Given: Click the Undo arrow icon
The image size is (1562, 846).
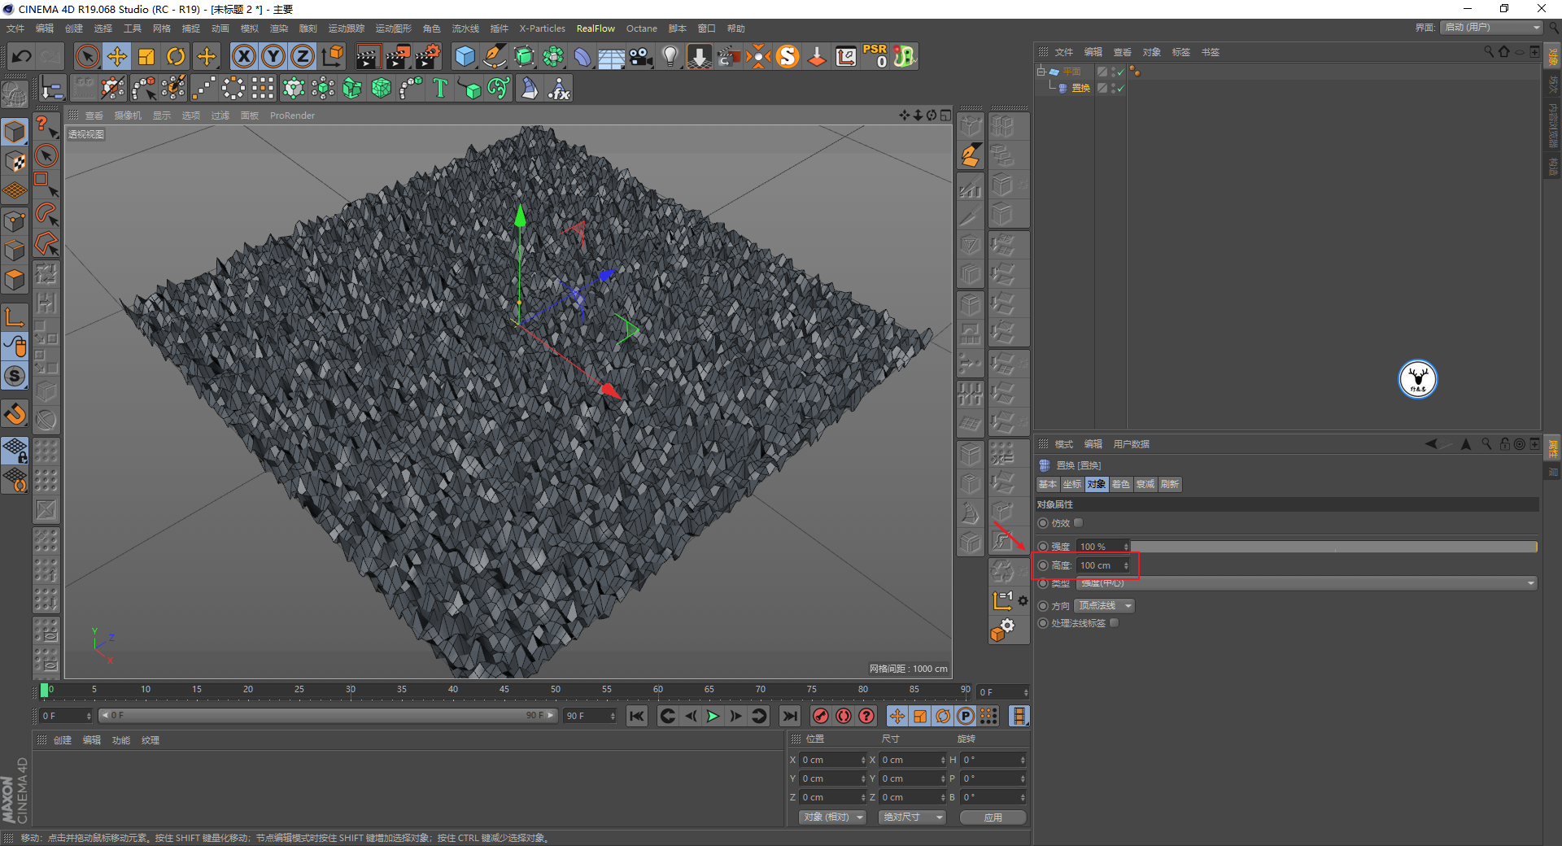Looking at the screenshot, I should pos(22,56).
